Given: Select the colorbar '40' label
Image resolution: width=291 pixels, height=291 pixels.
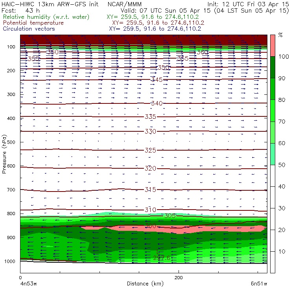Looking at the screenshot, I should click(x=282, y=186).
